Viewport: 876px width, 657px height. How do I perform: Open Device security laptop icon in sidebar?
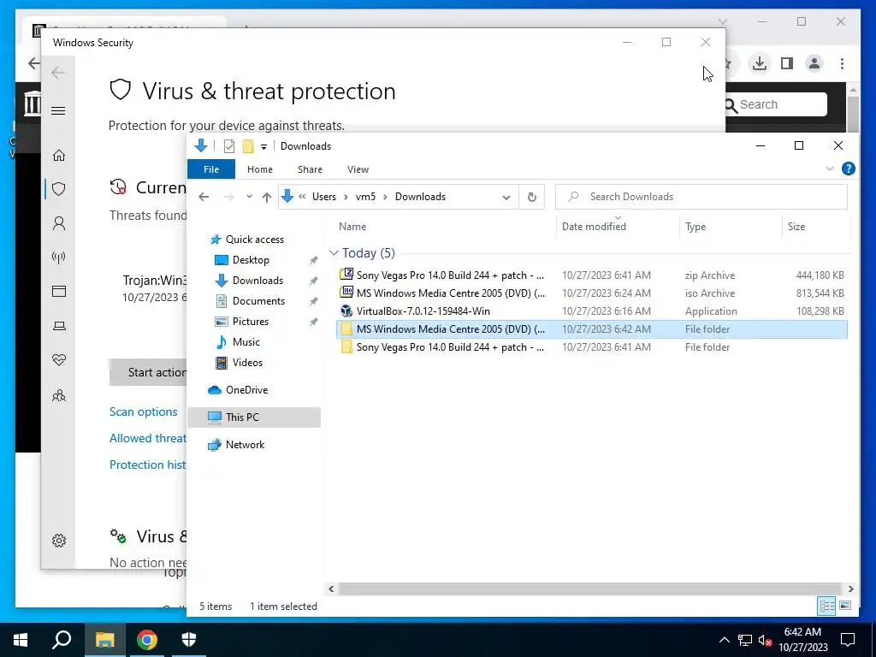pos(59,326)
